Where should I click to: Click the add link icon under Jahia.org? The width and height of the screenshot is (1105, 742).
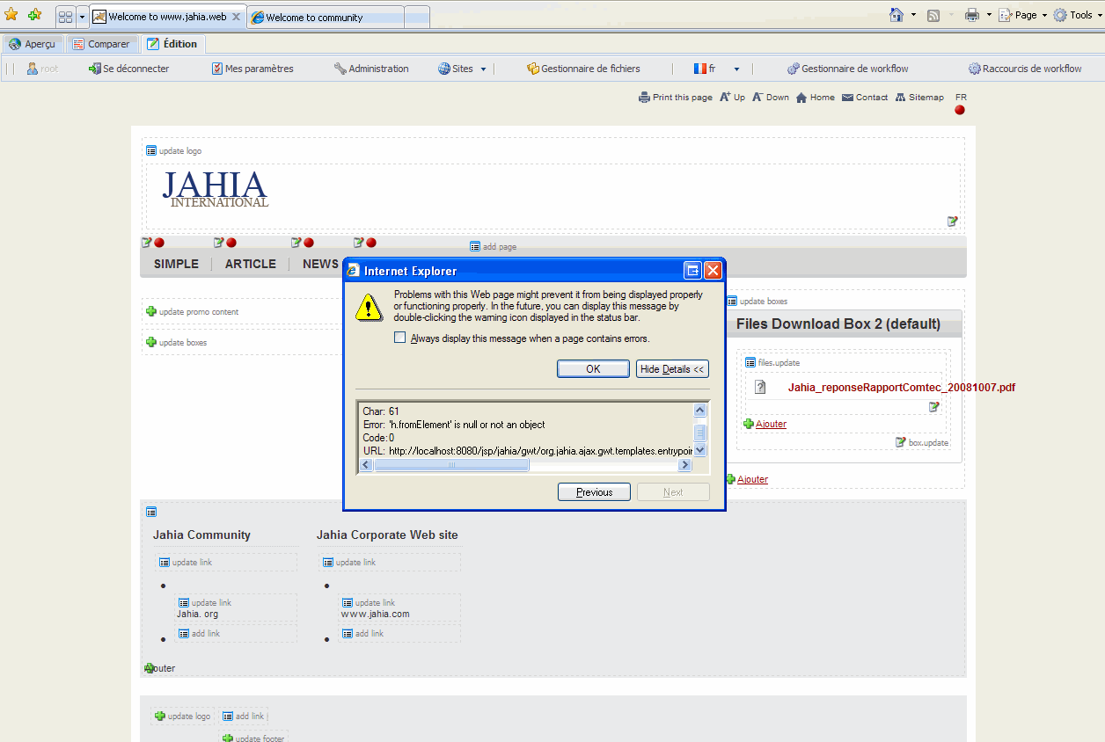click(184, 634)
